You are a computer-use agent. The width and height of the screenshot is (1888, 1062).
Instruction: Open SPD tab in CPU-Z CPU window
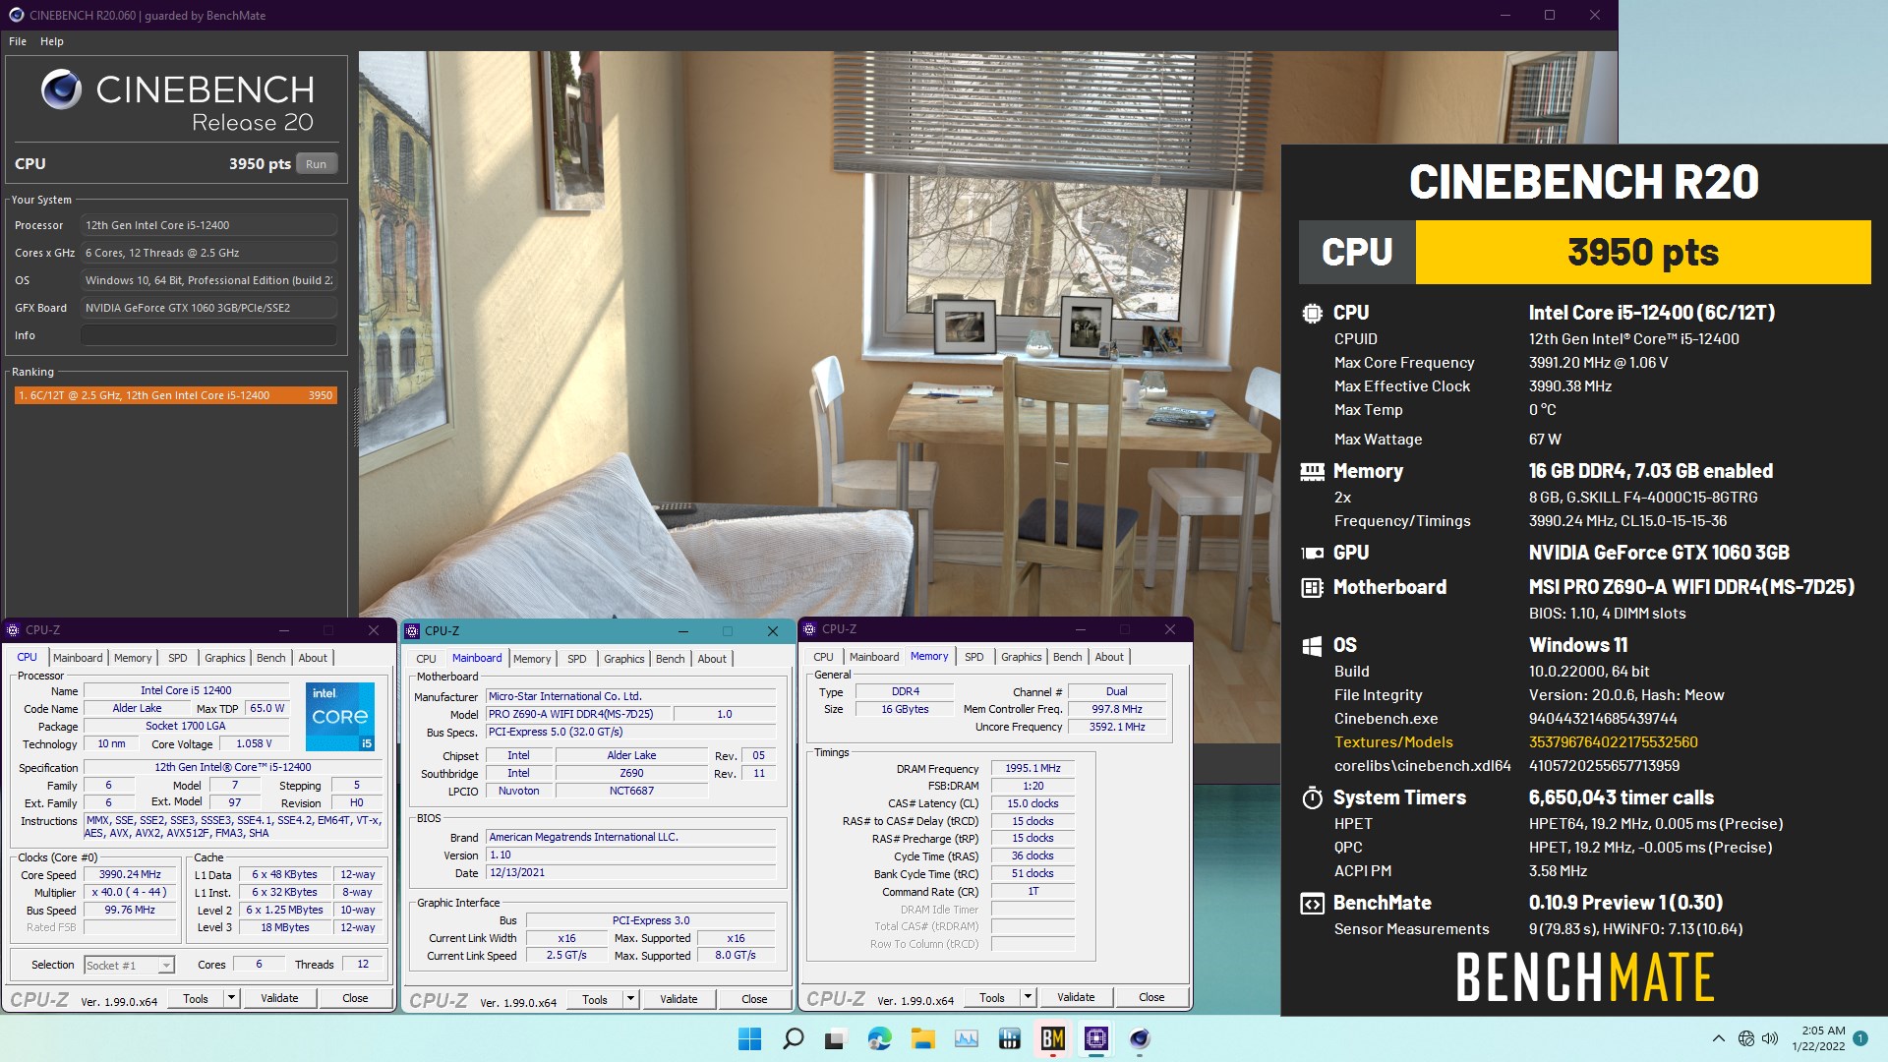coord(178,658)
